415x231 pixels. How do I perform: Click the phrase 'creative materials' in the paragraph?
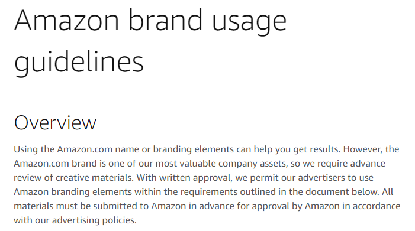94,178
